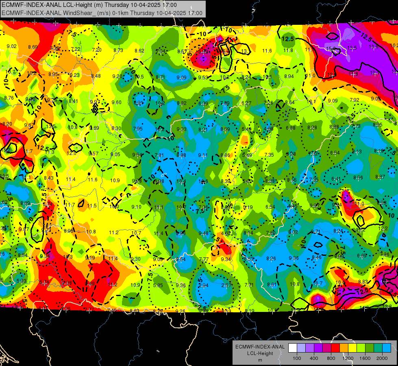Pick the yellow legend color swatch
The width and height of the screenshot is (398, 366).
coord(352,348)
